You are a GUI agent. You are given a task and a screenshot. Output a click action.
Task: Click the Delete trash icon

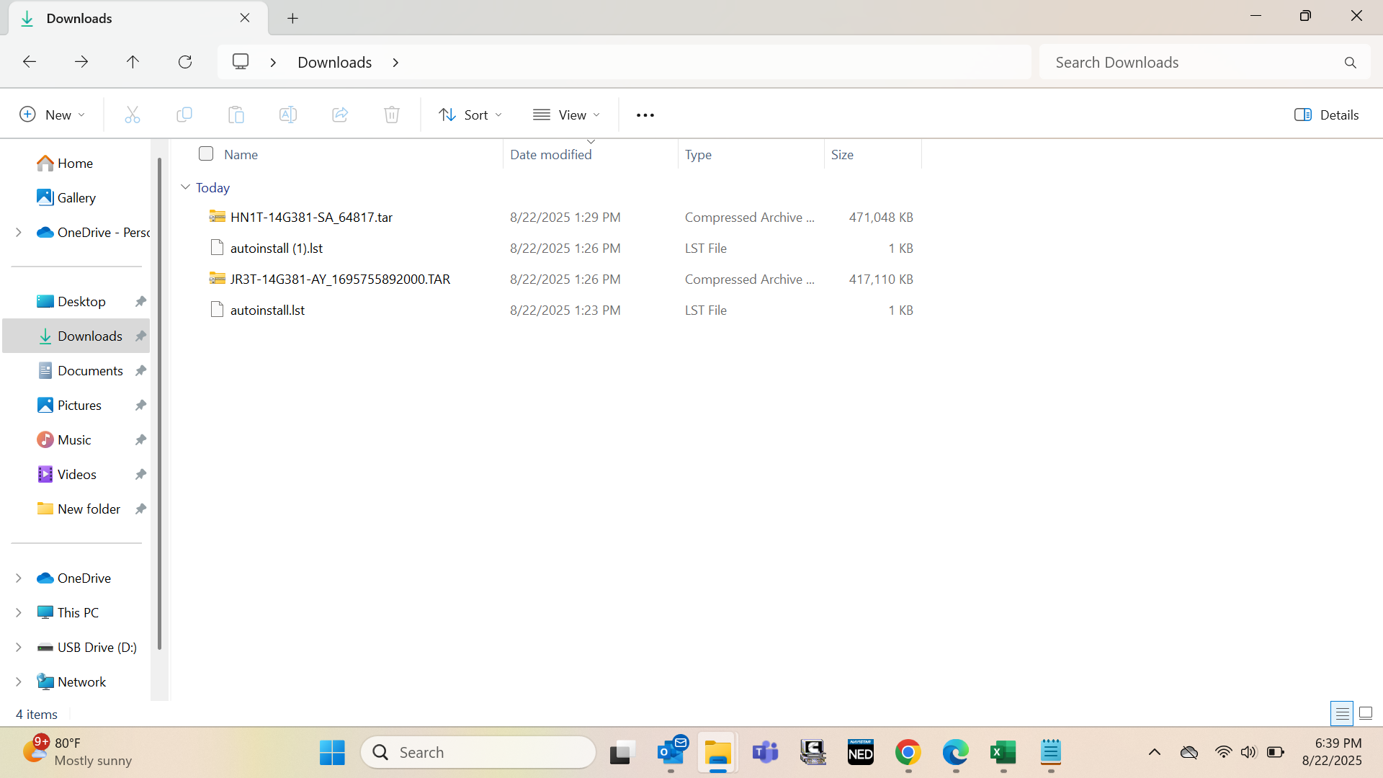392,115
